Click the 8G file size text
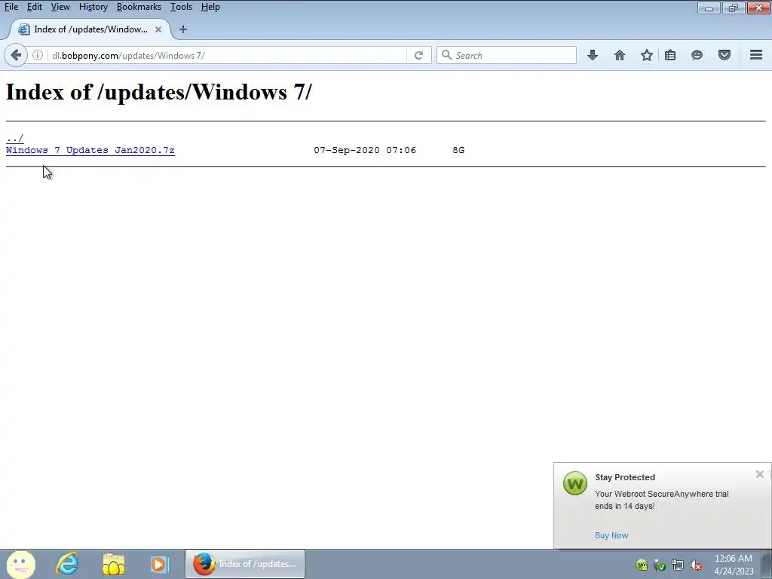The width and height of the screenshot is (772, 579). point(458,150)
